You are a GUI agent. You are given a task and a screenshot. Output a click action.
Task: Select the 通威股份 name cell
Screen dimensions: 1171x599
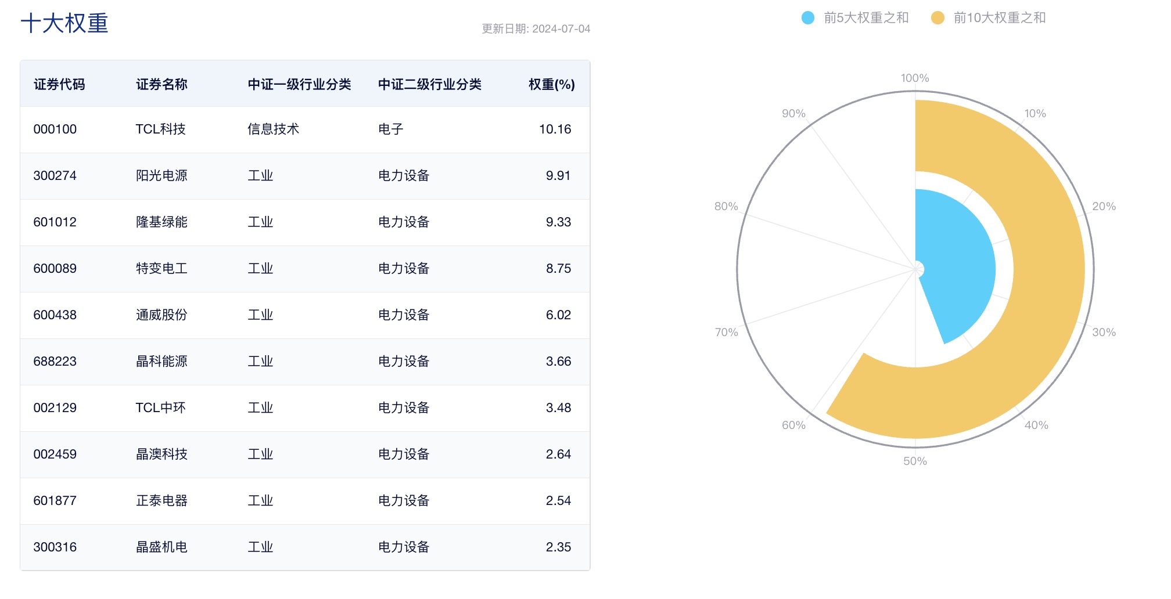tap(161, 315)
